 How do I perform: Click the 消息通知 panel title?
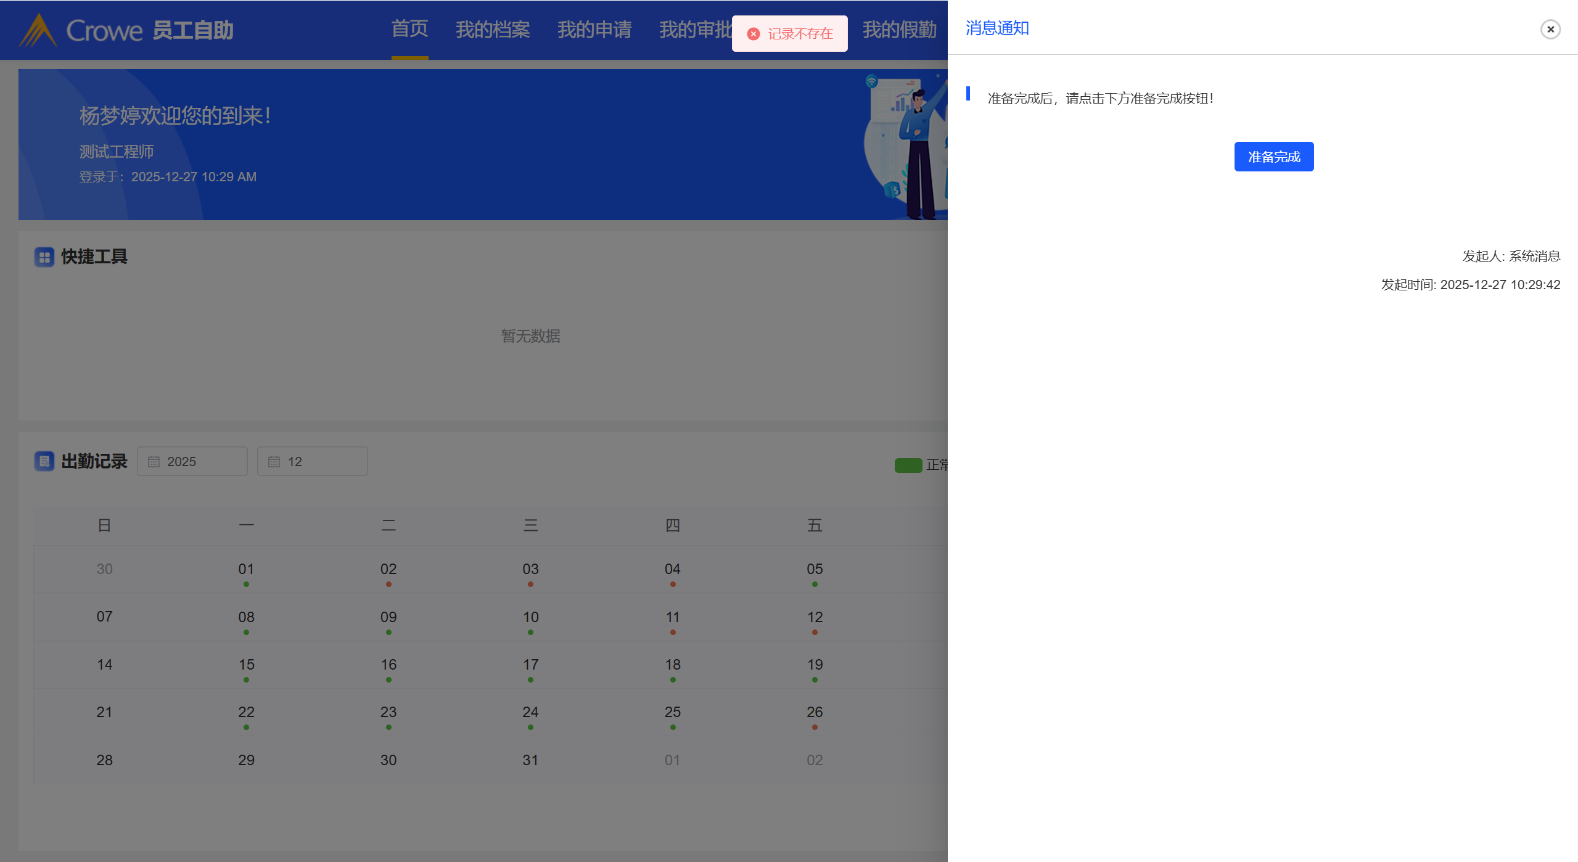click(x=997, y=28)
